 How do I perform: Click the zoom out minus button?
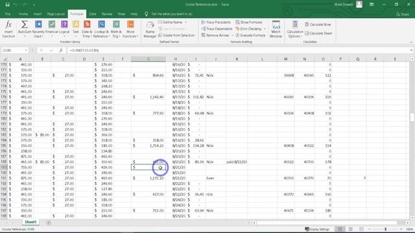[370, 229]
